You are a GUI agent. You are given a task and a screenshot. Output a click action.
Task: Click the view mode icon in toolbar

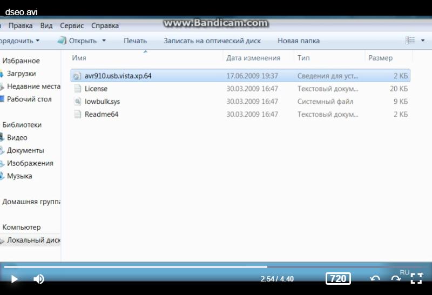pyautogui.click(x=410, y=41)
